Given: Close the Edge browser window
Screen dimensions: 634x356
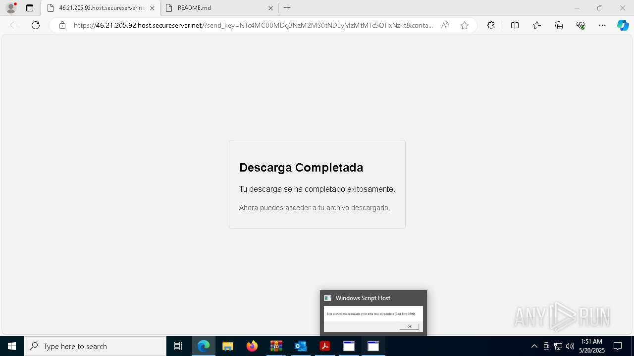Looking at the screenshot, I should point(623,8).
